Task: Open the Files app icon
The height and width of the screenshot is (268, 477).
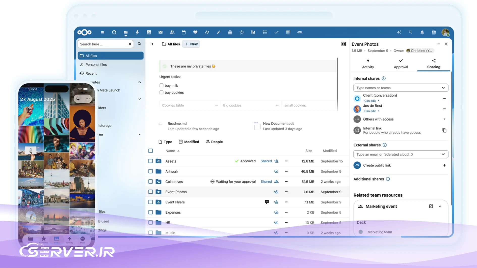Action: coord(126,32)
